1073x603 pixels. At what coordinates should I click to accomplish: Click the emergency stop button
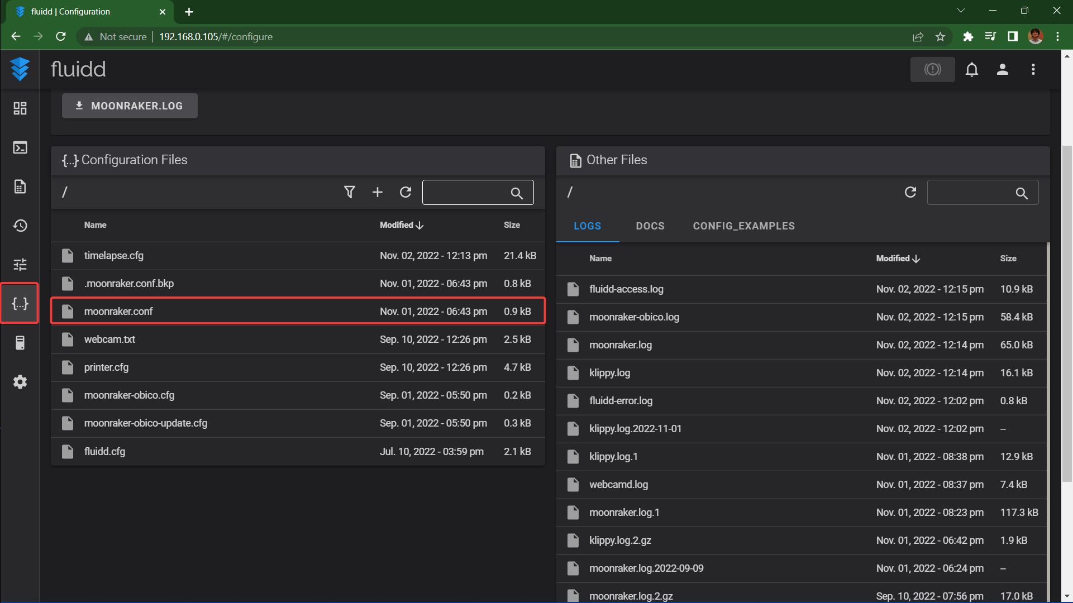pyautogui.click(x=932, y=69)
